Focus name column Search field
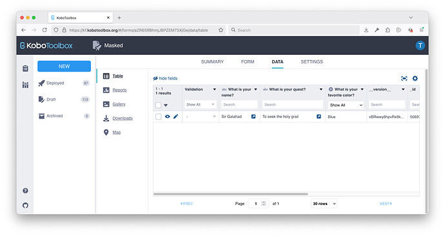 (239, 104)
